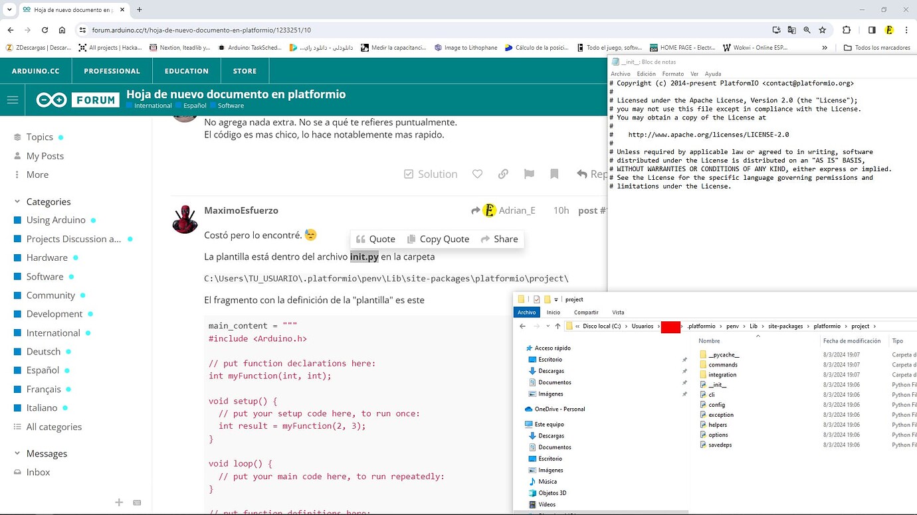
Task: Switch to the Vista ribbon tab
Action: point(618,312)
